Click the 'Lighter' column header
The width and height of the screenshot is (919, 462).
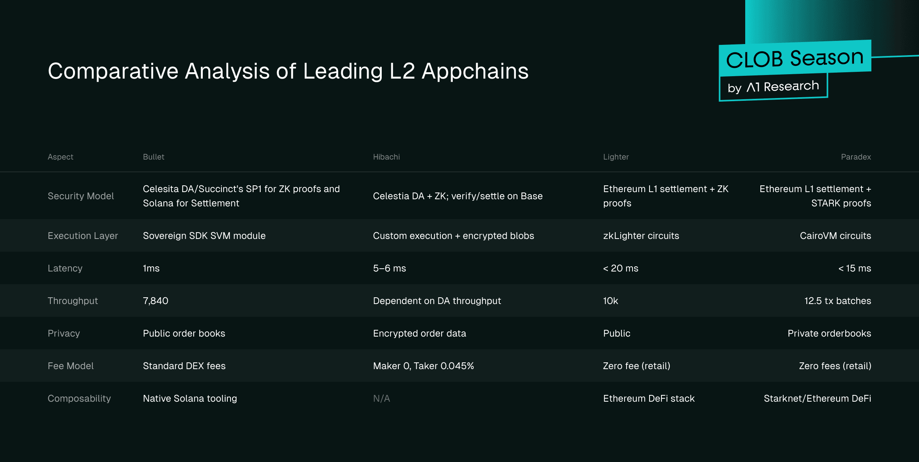point(616,157)
